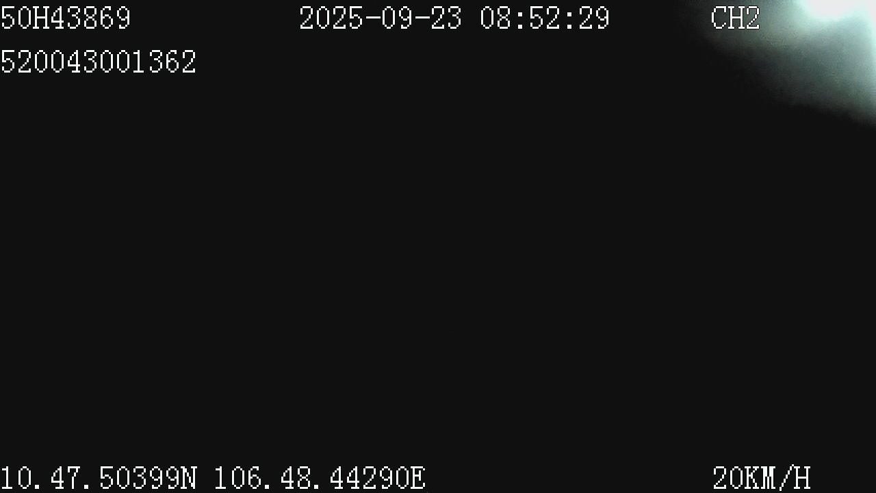Viewport: 876px width, 493px height.
Task: Click the latitude 10.47.50399N readout
Action: tap(99, 478)
